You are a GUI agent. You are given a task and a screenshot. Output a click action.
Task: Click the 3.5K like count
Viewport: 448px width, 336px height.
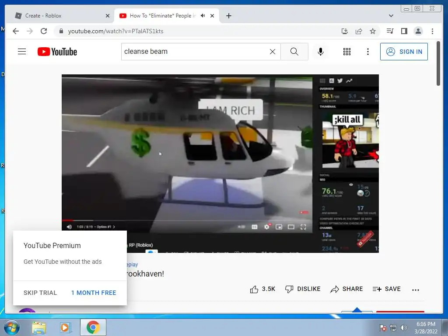[269, 289]
